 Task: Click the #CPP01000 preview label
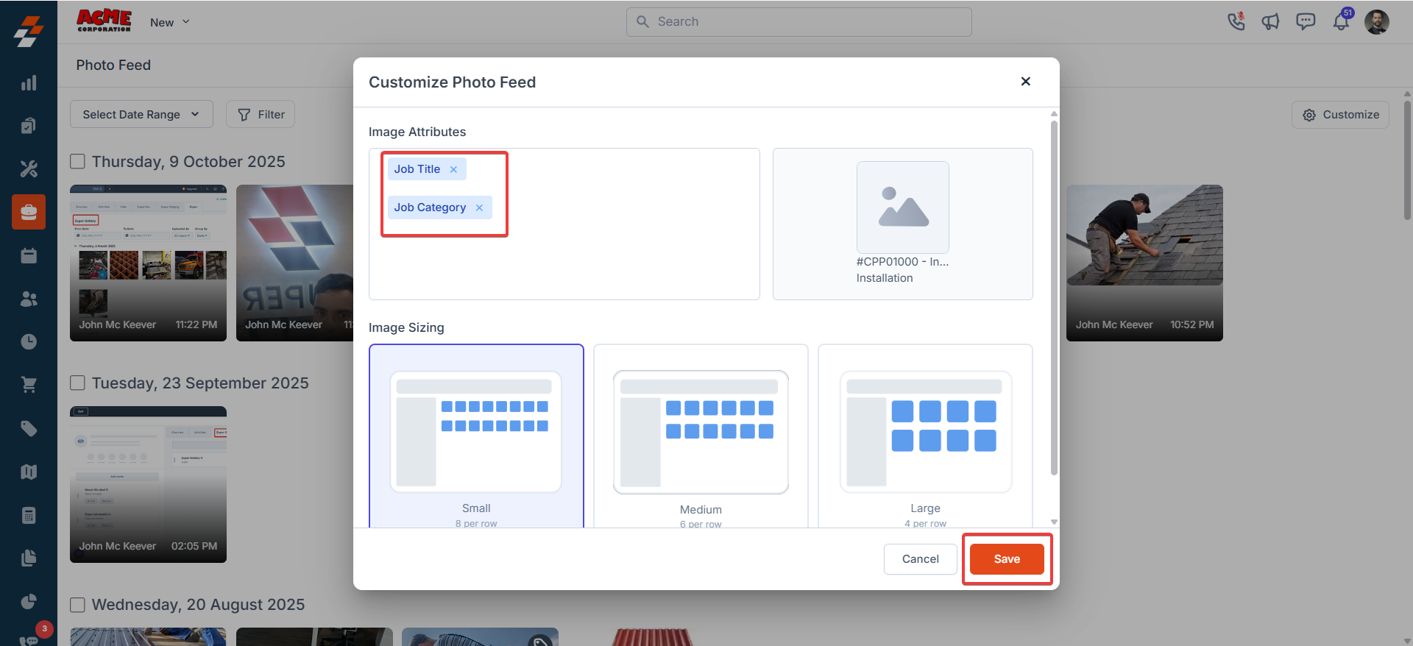tap(902, 262)
